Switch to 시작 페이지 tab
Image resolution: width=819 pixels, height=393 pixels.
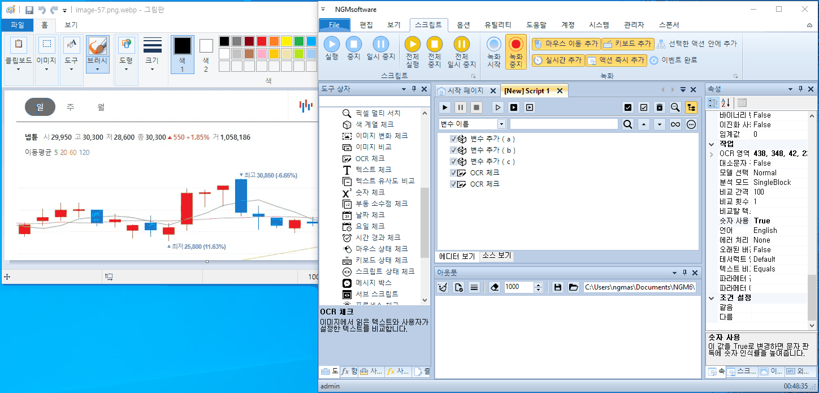(465, 90)
